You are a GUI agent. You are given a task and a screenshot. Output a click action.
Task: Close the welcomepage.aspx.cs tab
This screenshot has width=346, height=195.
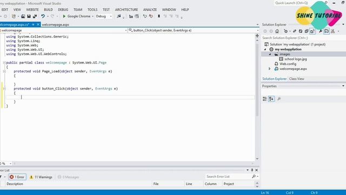[38, 24]
